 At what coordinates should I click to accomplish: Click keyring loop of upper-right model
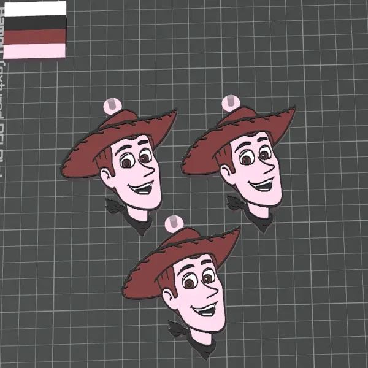pyautogui.click(x=231, y=103)
